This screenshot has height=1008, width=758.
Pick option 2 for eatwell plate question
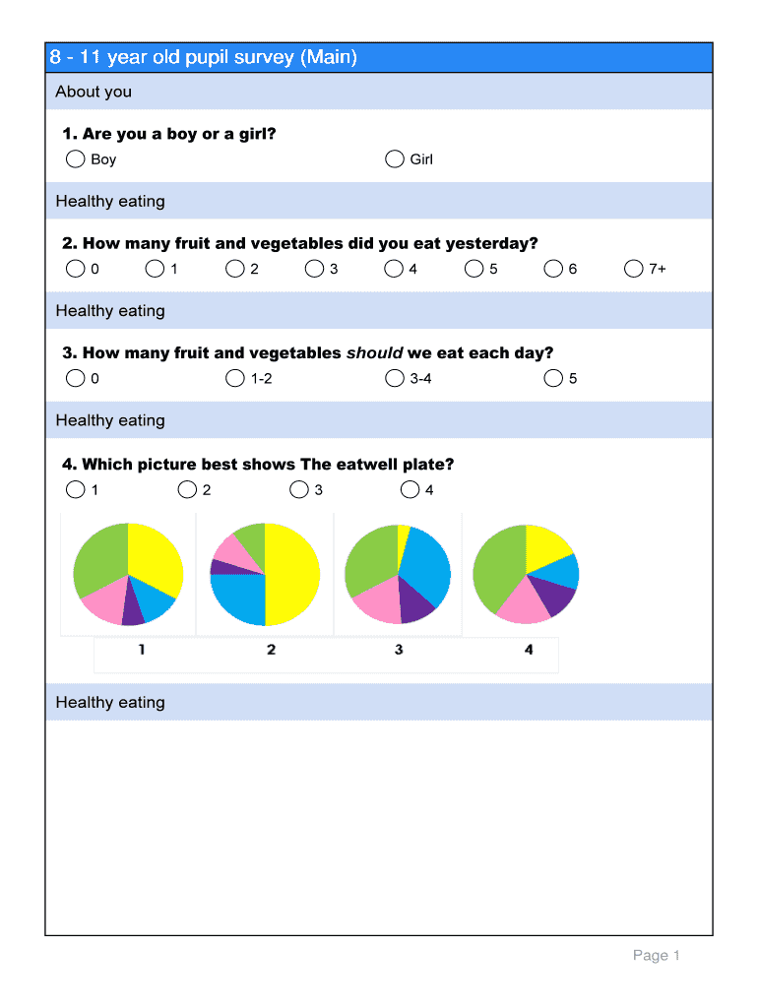(187, 489)
